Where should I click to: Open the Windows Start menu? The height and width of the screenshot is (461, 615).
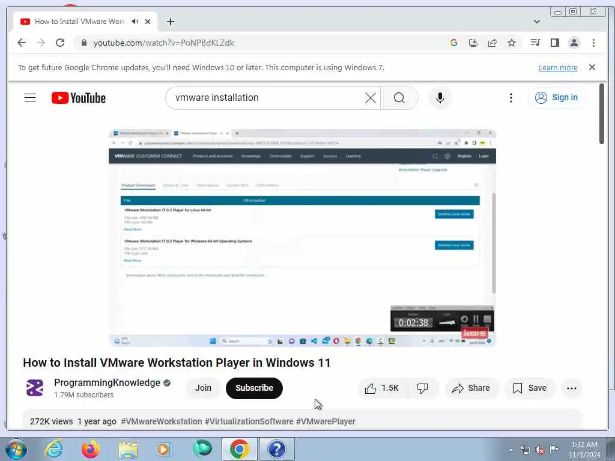[16, 449]
